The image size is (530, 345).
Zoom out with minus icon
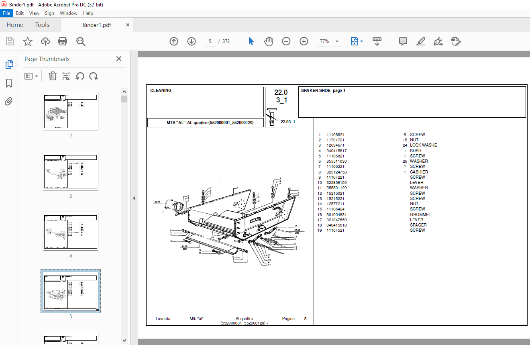(x=286, y=41)
